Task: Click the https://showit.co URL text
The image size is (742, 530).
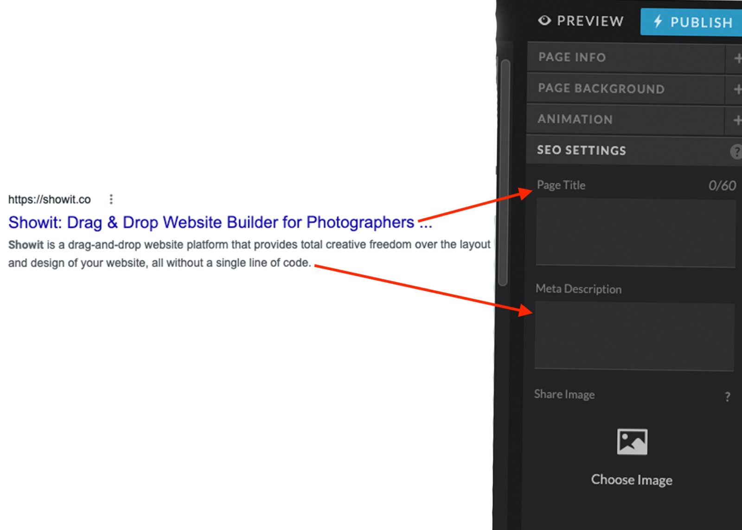Action: [x=50, y=199]
